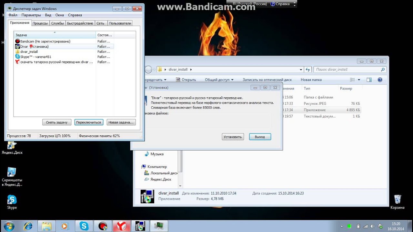Viewport: 413px width, 232px height.
Task: Switch to the Быстродействие tab
Action: click(80, 23)
